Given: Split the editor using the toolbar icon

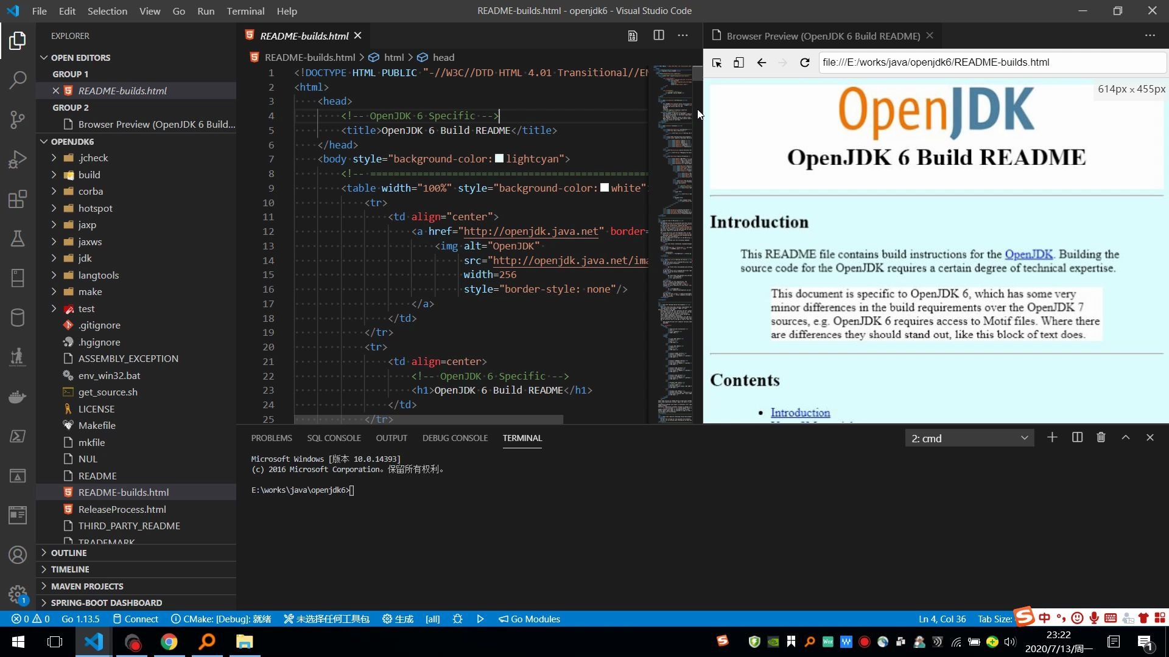Looking at the screenshot, I should coord(658,35).
